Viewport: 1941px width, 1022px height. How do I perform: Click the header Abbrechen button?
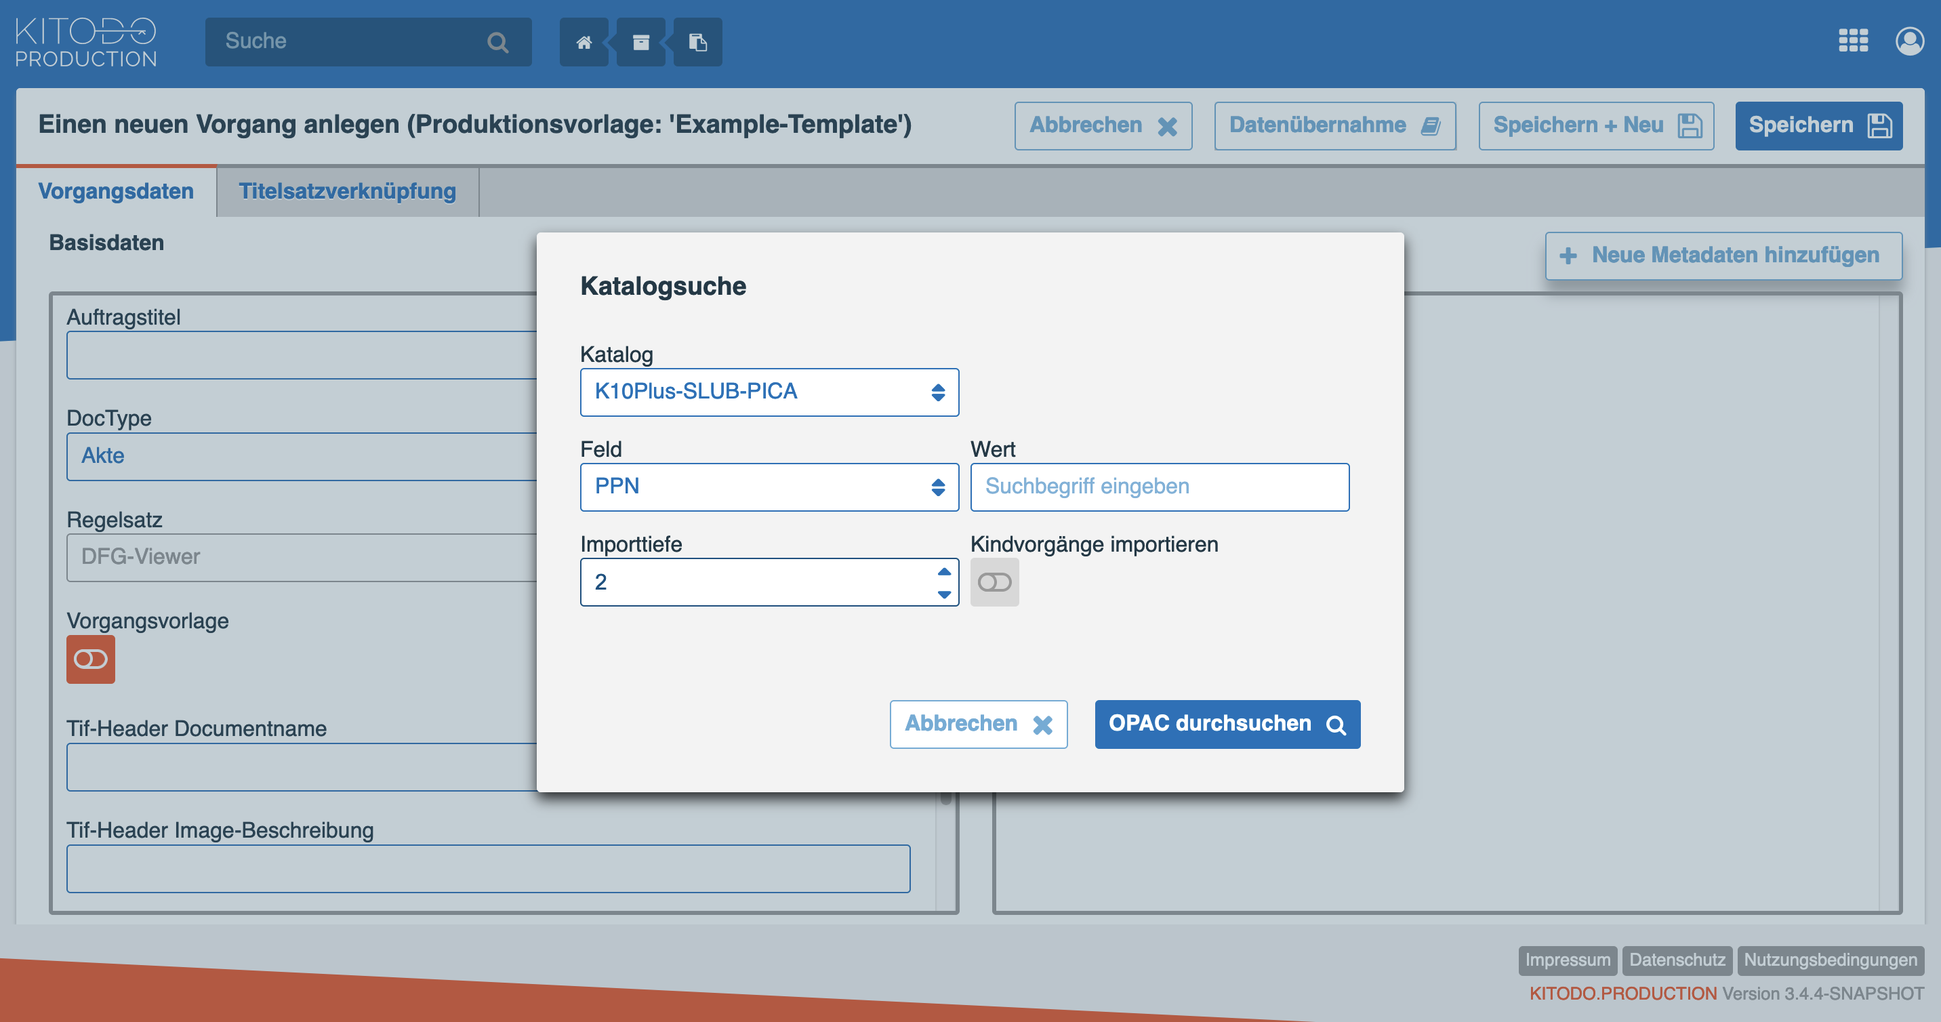1103,126
